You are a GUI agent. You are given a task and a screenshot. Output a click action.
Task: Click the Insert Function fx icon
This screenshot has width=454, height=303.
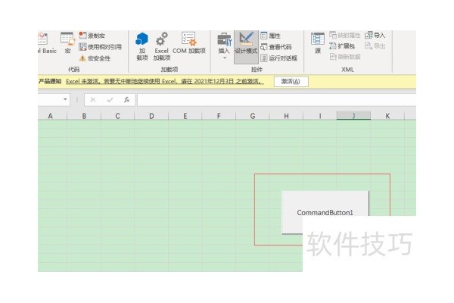pos(126,100)
